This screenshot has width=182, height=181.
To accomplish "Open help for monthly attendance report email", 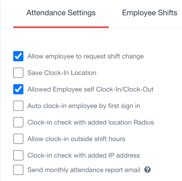I will click(x=147, y=170).
